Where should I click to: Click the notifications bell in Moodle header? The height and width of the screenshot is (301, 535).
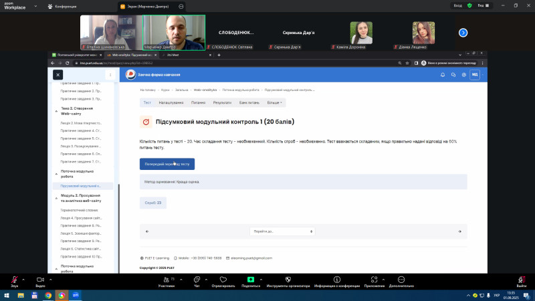(x=443, y=75)
